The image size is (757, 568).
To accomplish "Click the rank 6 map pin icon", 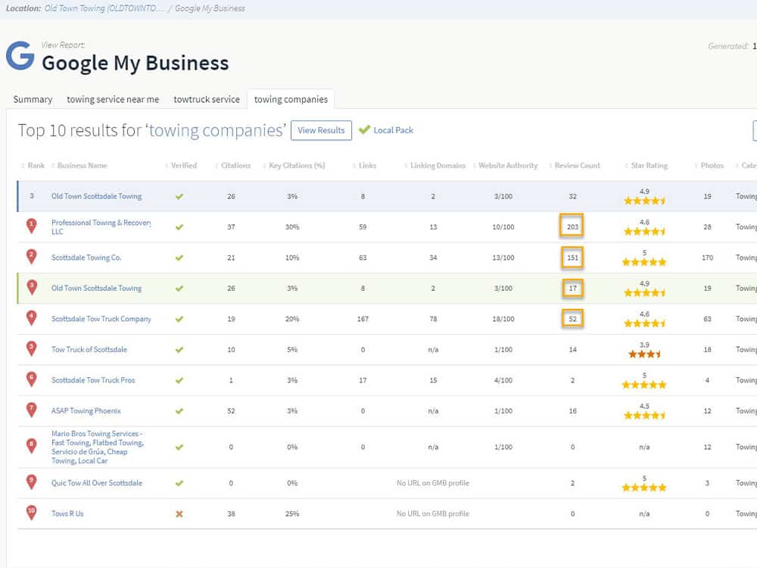I will pos(31,379).
